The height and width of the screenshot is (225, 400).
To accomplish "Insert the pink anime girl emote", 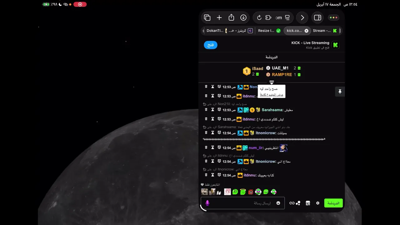I will (x=227, y=192).
